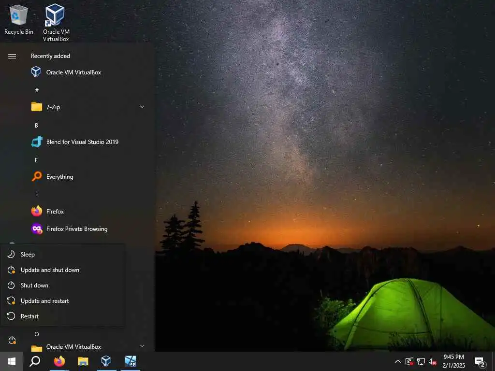The image size is (495, 371).
Task: Click the security alert tray icon
Action: pos(409,361)
